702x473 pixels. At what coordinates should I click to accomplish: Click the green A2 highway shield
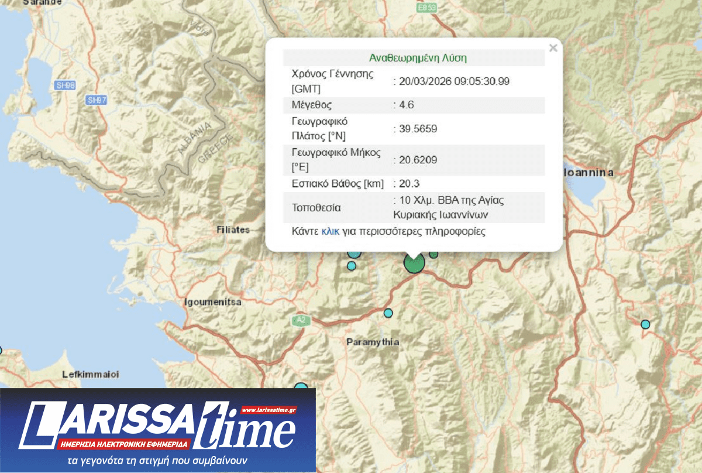(x=300, y=320)
